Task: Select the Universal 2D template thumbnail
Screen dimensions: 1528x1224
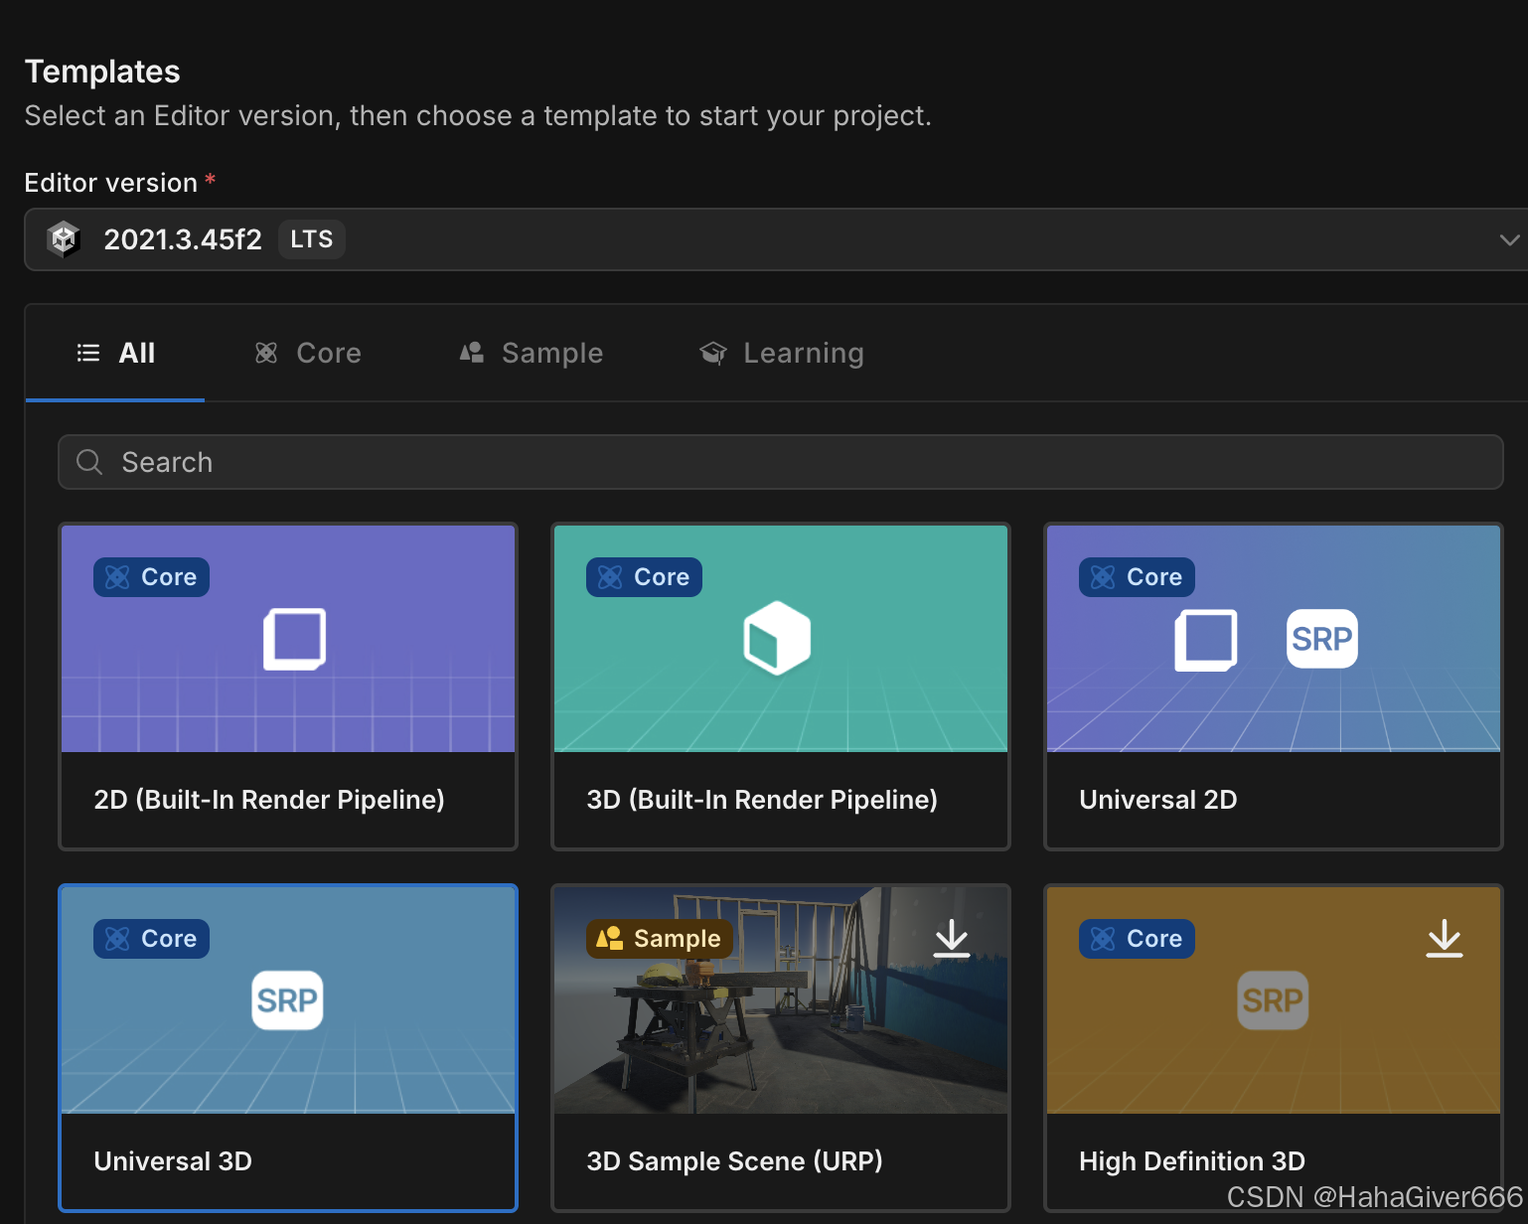Action: (x=1274, y=639)
